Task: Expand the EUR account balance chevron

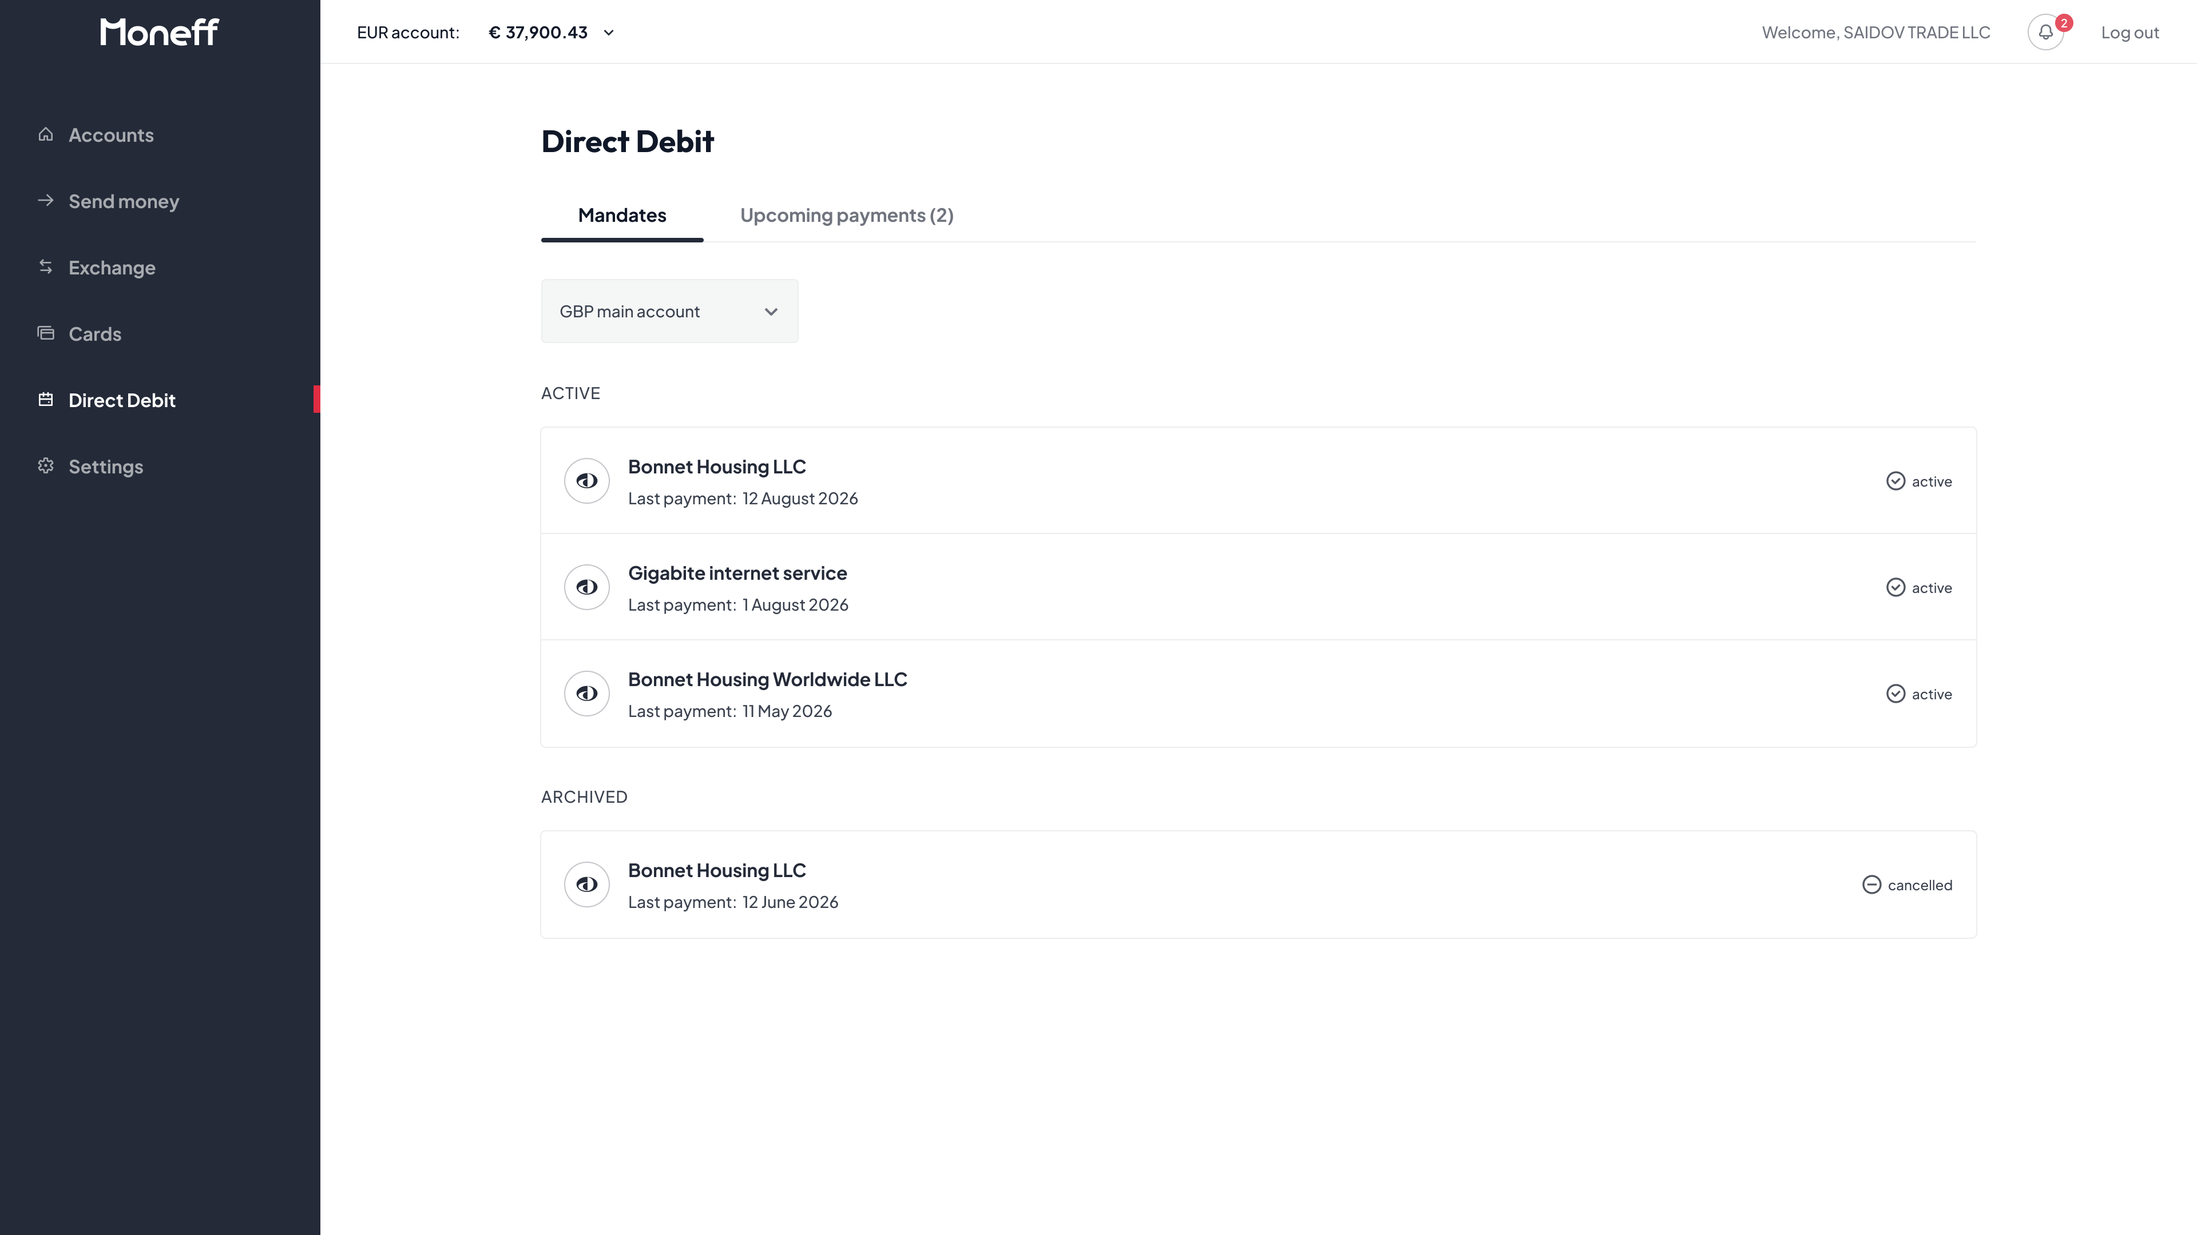Action: [x=609, y=33]
